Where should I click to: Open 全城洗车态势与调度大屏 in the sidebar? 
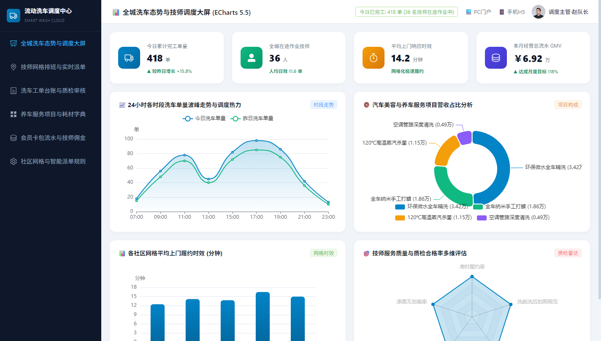click(51, 43)
